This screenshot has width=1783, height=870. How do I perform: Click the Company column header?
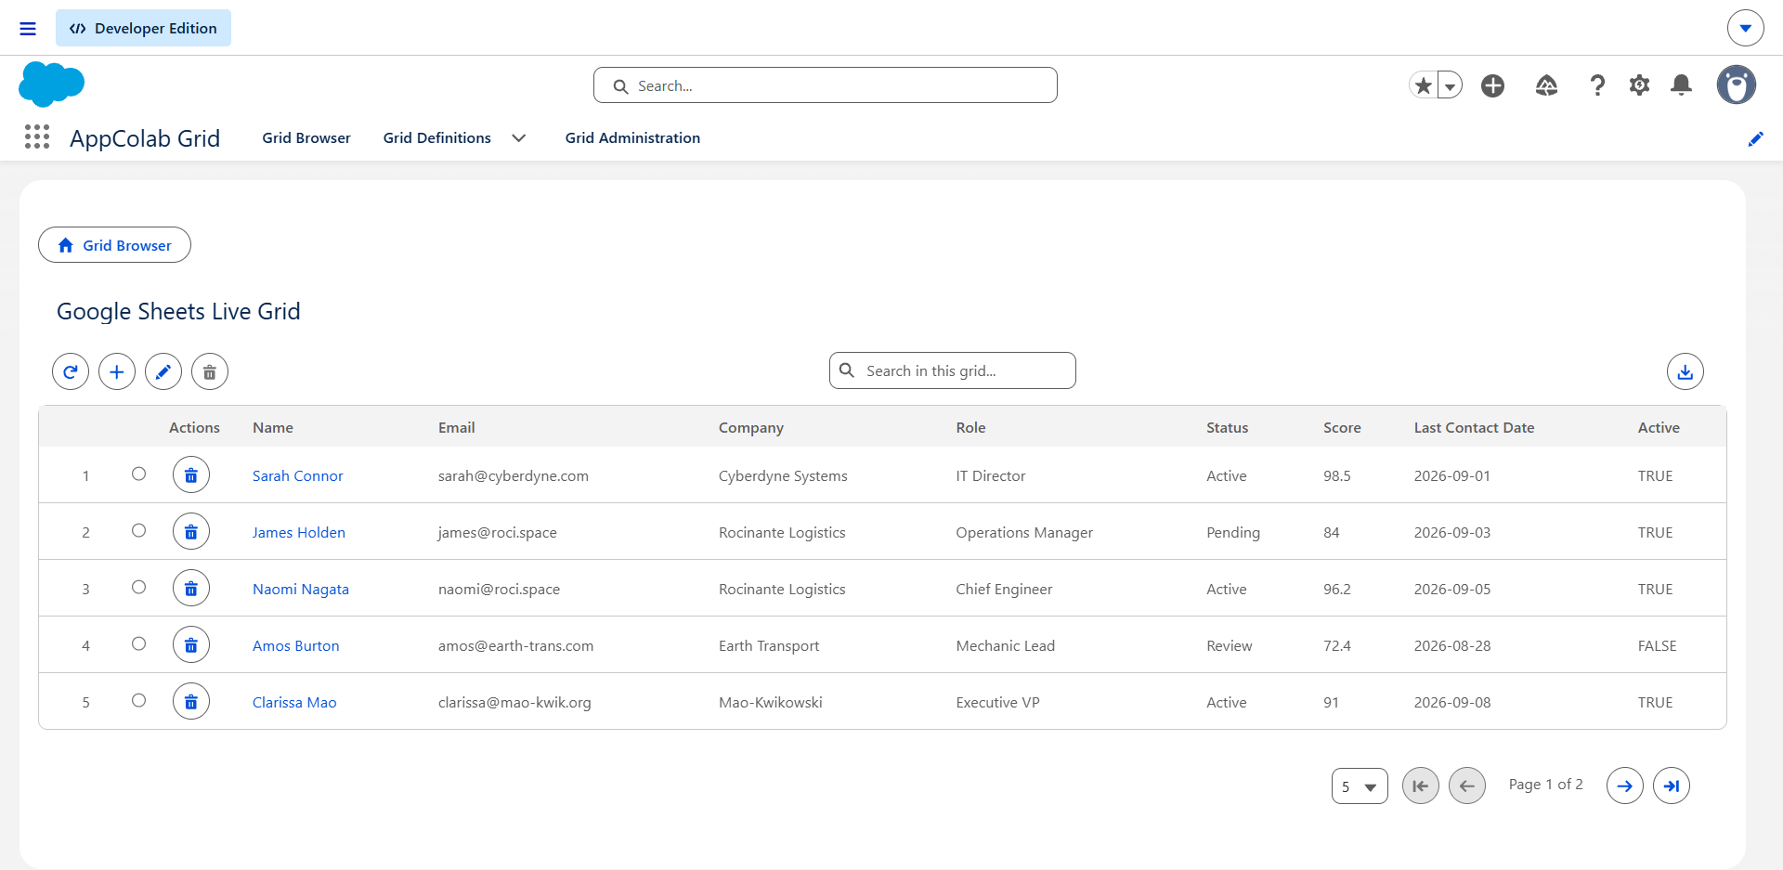click(x=751, y=427)
